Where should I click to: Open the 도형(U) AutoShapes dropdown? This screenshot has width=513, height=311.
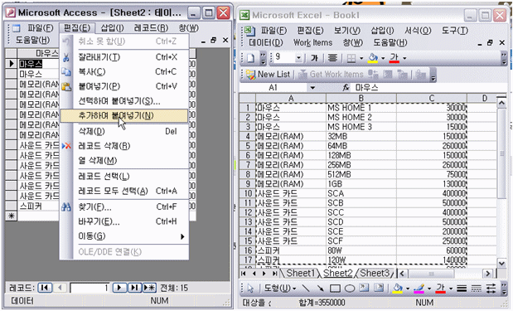[x=280, y=289]
